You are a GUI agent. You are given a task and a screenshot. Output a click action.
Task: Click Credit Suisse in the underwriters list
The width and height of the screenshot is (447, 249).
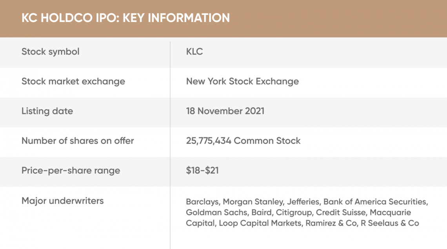click(341, 213)
